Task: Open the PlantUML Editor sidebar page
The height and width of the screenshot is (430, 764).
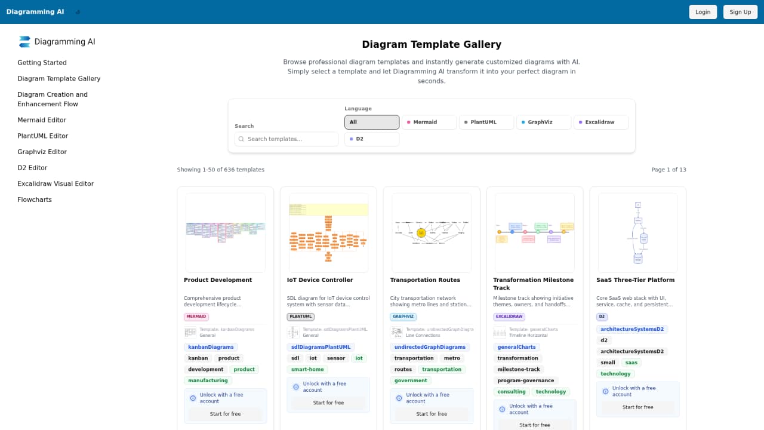Action: click(x=43, y=136)
